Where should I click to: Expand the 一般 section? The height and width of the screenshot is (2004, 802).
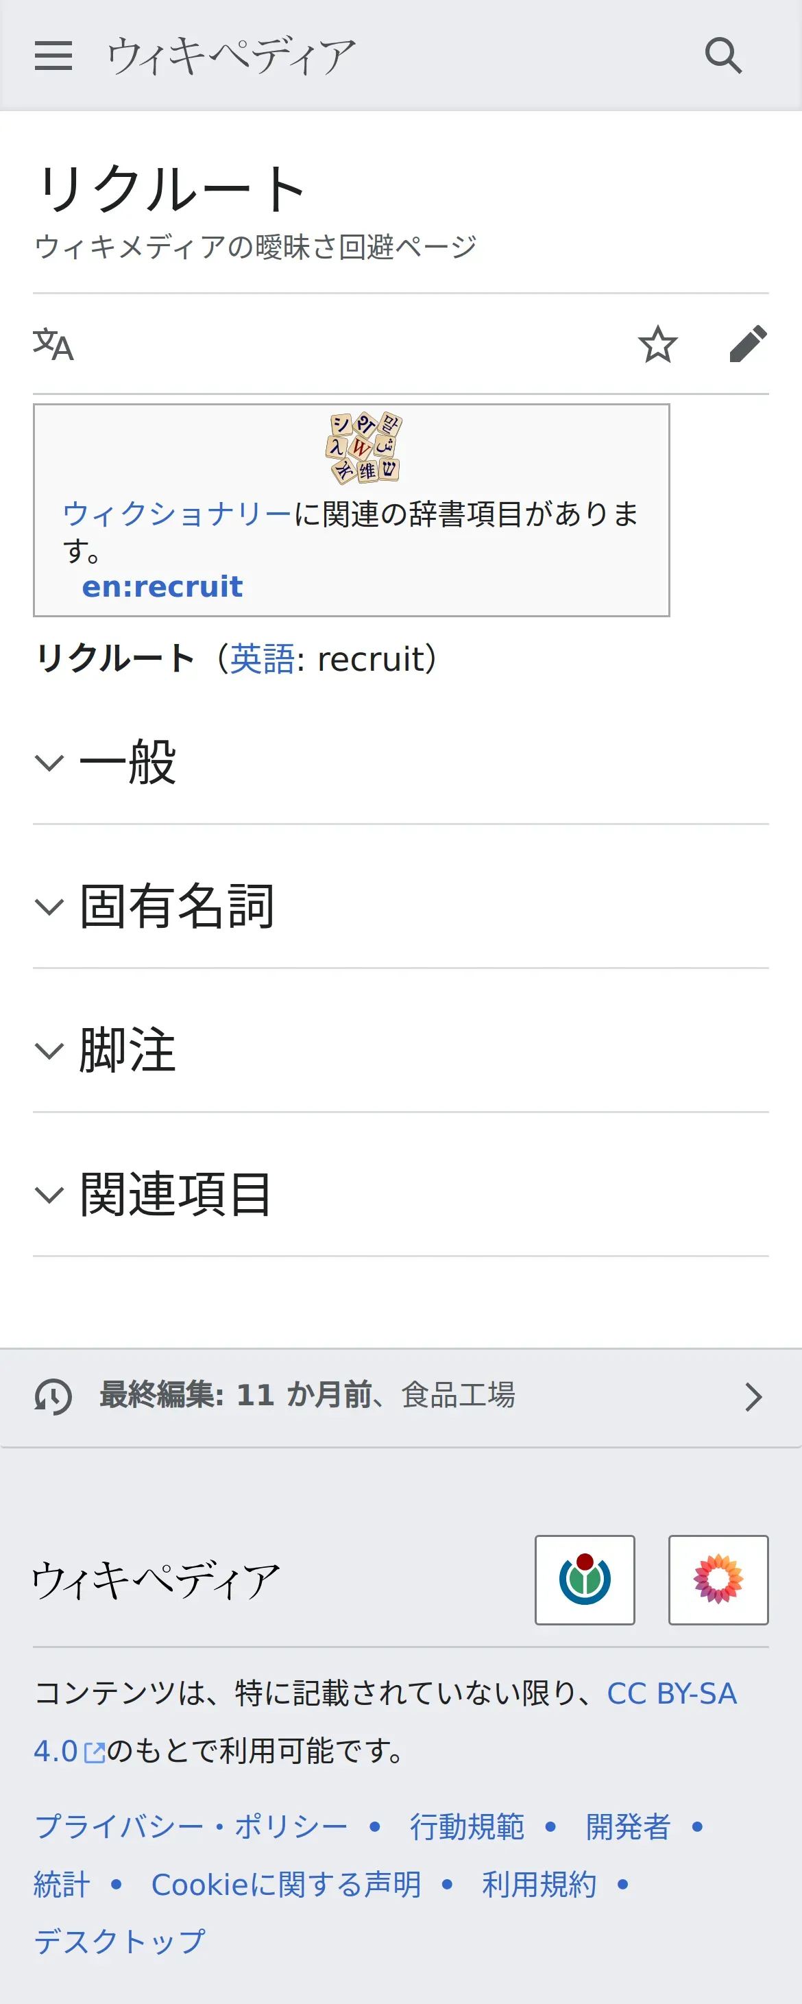tap(128, 763)
